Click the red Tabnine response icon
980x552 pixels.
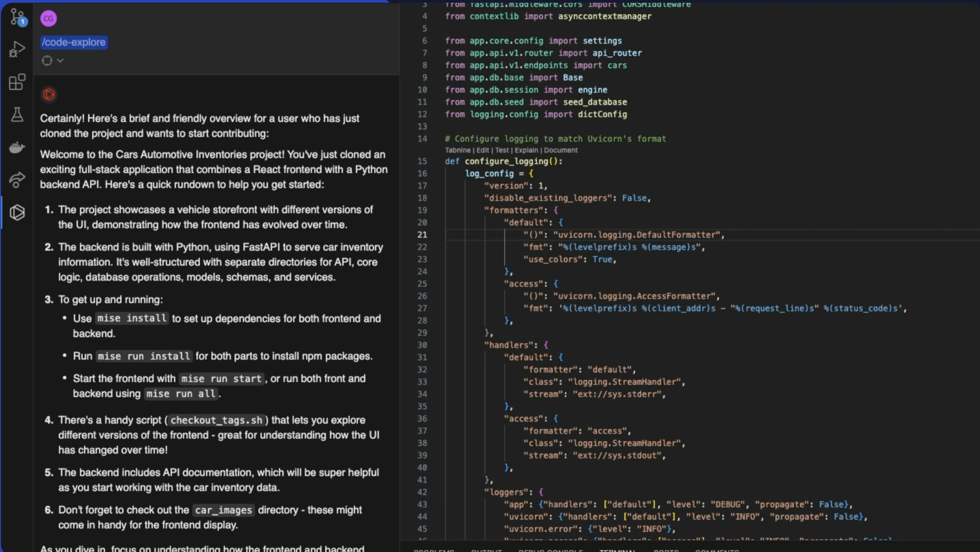click(x=49, y=94)
